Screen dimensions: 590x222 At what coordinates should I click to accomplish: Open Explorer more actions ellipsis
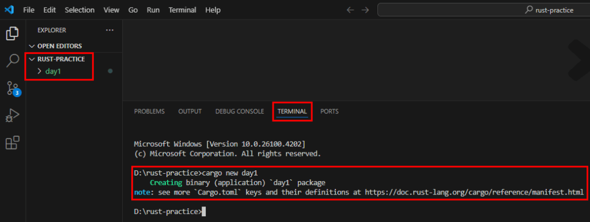click(x=109, y=30)
